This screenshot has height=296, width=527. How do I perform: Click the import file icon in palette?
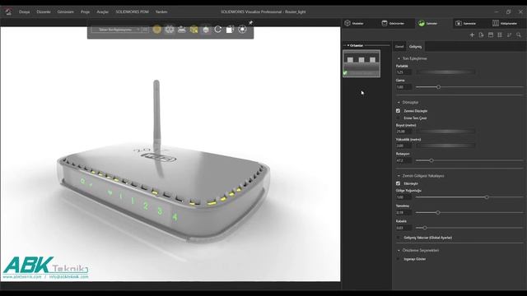(x=481, y=35)
